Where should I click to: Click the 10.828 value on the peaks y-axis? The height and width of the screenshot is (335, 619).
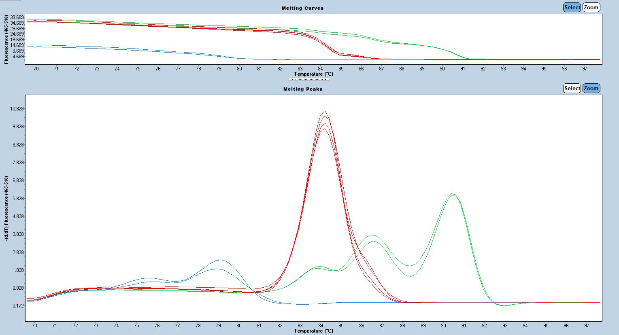[x=17, y=109]
